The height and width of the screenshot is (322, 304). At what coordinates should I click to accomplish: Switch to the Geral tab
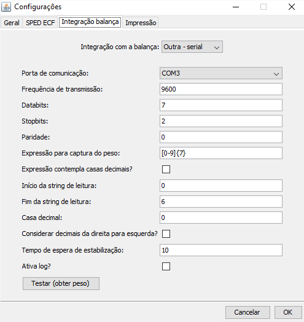click(12, 23)
